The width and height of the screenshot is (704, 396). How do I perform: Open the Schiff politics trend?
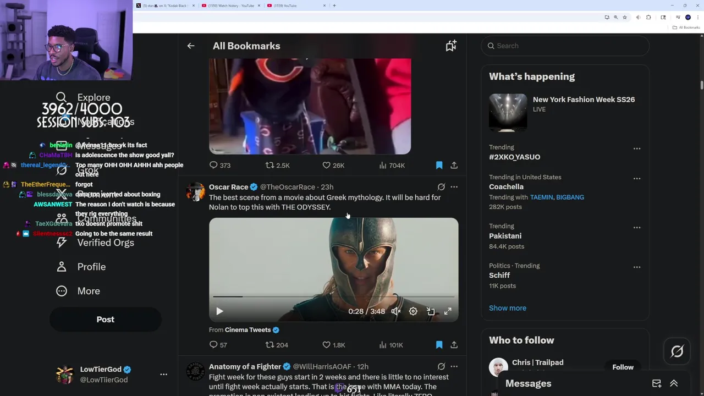pyautogui.click(x=499, y=276)
